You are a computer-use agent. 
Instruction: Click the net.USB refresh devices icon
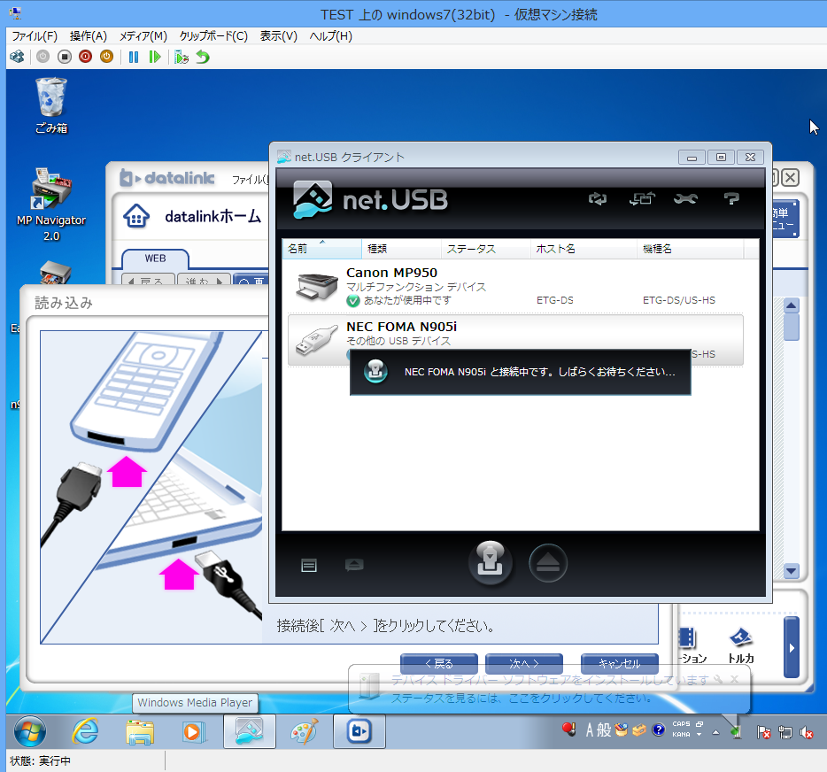pos(597,199)
